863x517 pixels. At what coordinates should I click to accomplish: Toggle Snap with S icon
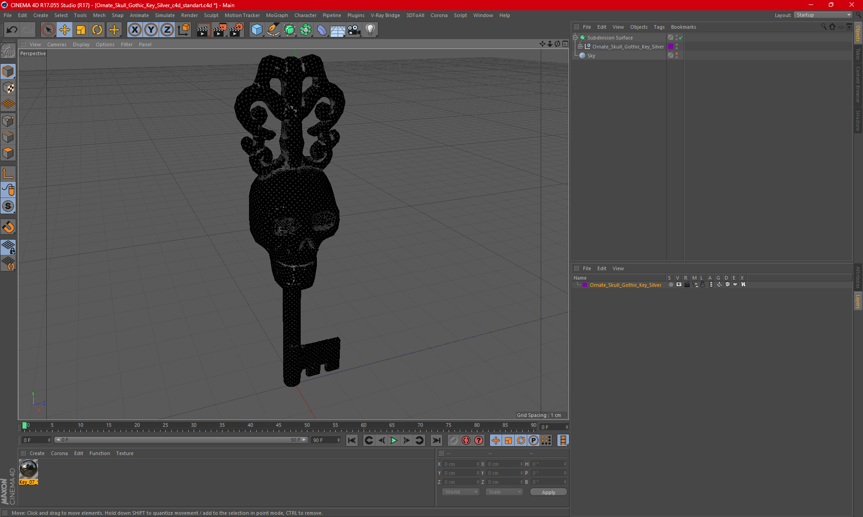[x=8, y=206]
